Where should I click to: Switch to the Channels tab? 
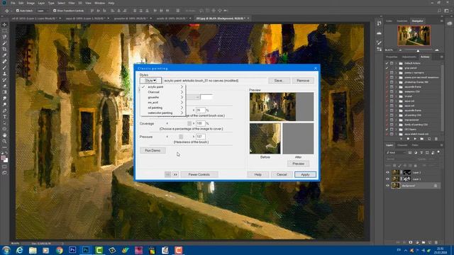click(x=402, y=145)
